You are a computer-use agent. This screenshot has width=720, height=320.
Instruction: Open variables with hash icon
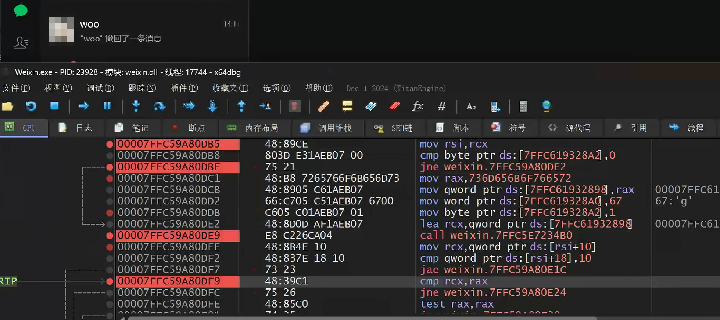(442, 106)
